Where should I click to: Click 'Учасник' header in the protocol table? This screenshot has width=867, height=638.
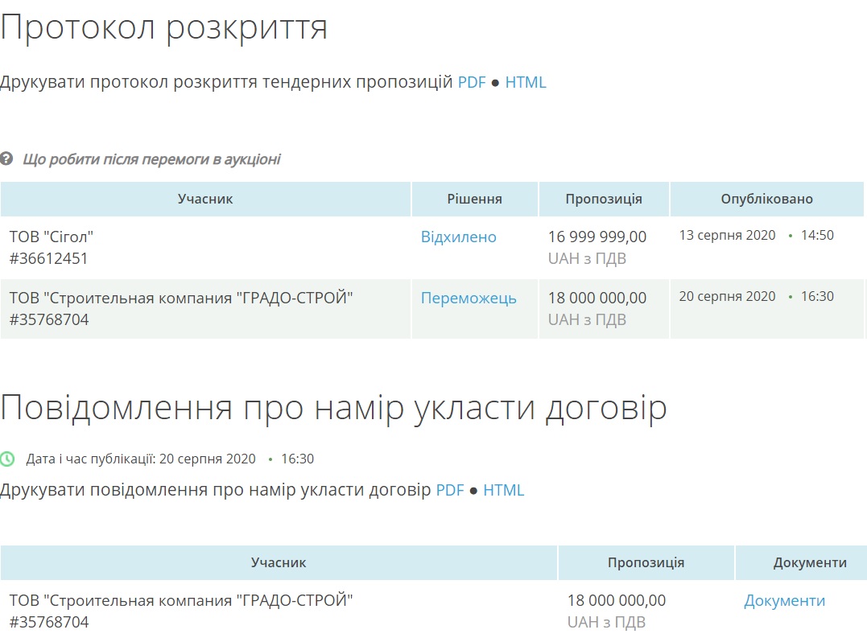click(x=205, y=199)
